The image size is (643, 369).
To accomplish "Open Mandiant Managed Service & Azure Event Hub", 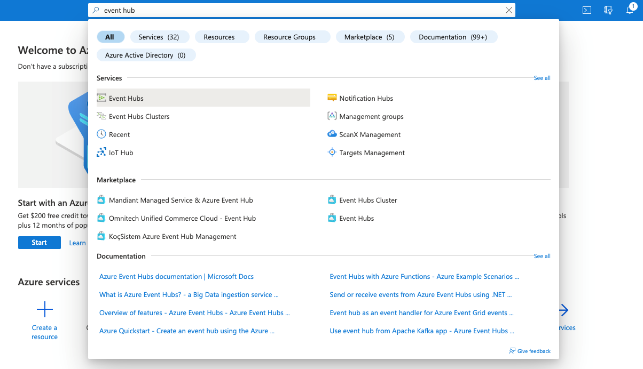I will (181, 200).
